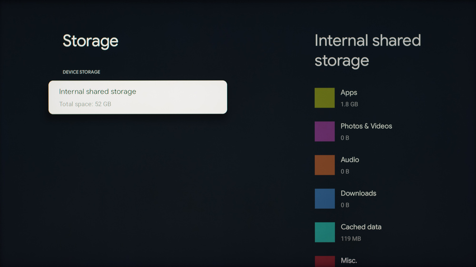This screenshot has height=267, width=476.
Task: Click the DEVICE STORAGE section label
Action: point(81,72)
